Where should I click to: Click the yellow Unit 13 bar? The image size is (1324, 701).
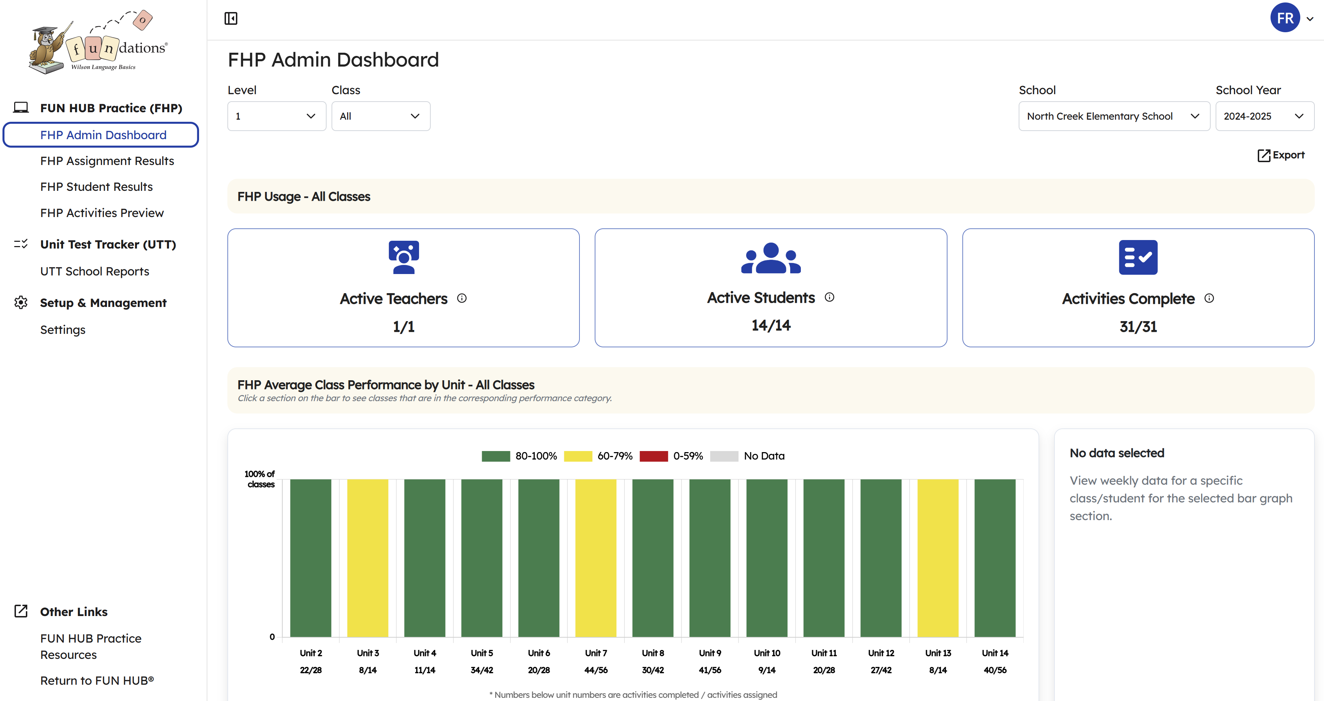pyautogui.click(x=938, y=558)
